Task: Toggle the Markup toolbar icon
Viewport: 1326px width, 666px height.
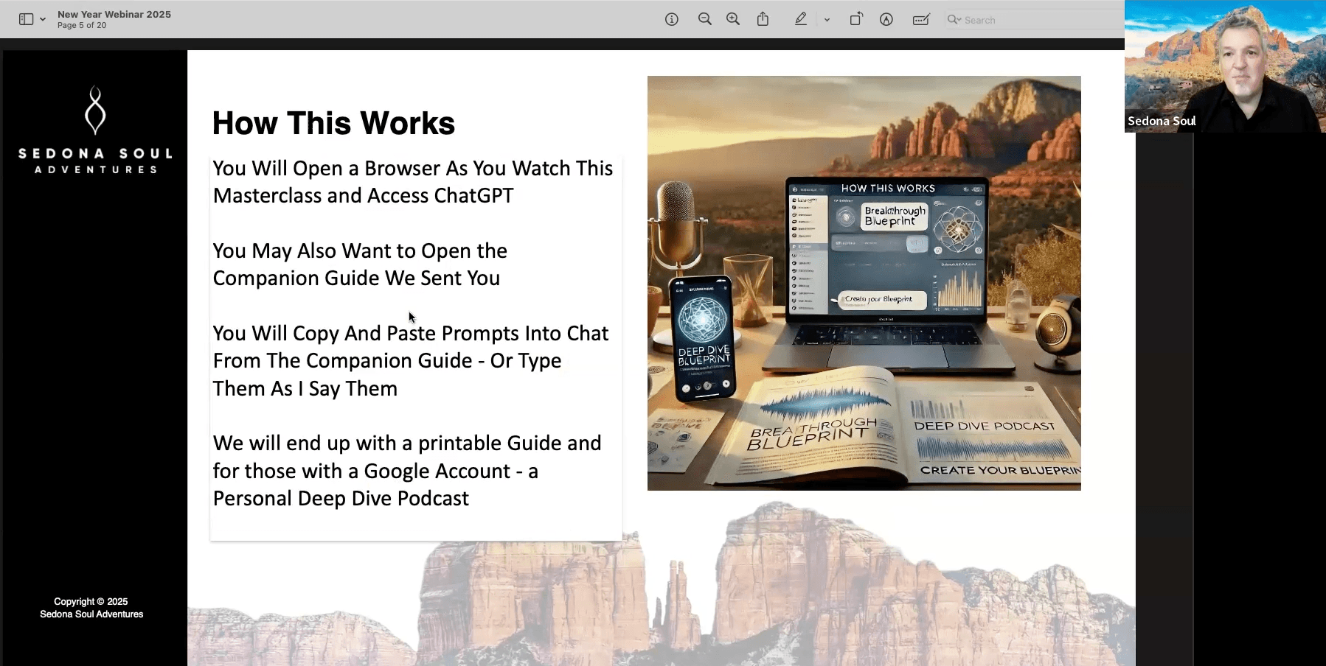Action: tap(886, 19)
